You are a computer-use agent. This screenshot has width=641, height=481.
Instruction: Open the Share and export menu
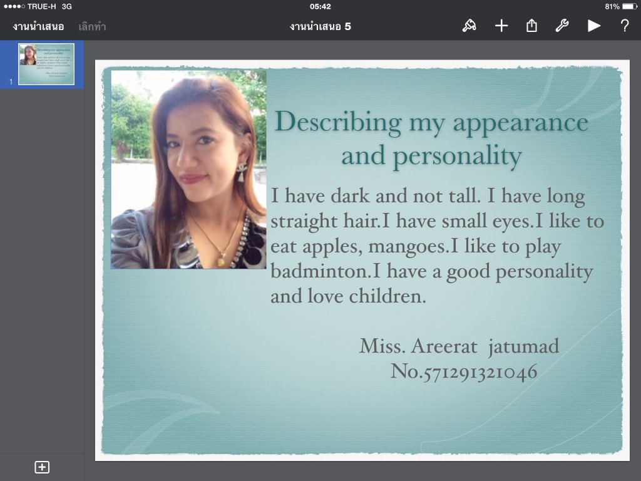[531, 26]
